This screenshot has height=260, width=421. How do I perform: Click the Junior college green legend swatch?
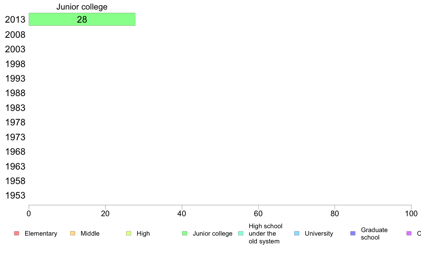(185, 234)
